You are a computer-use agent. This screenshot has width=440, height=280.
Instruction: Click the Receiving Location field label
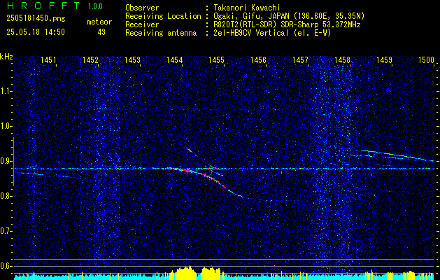click(163, 16)
